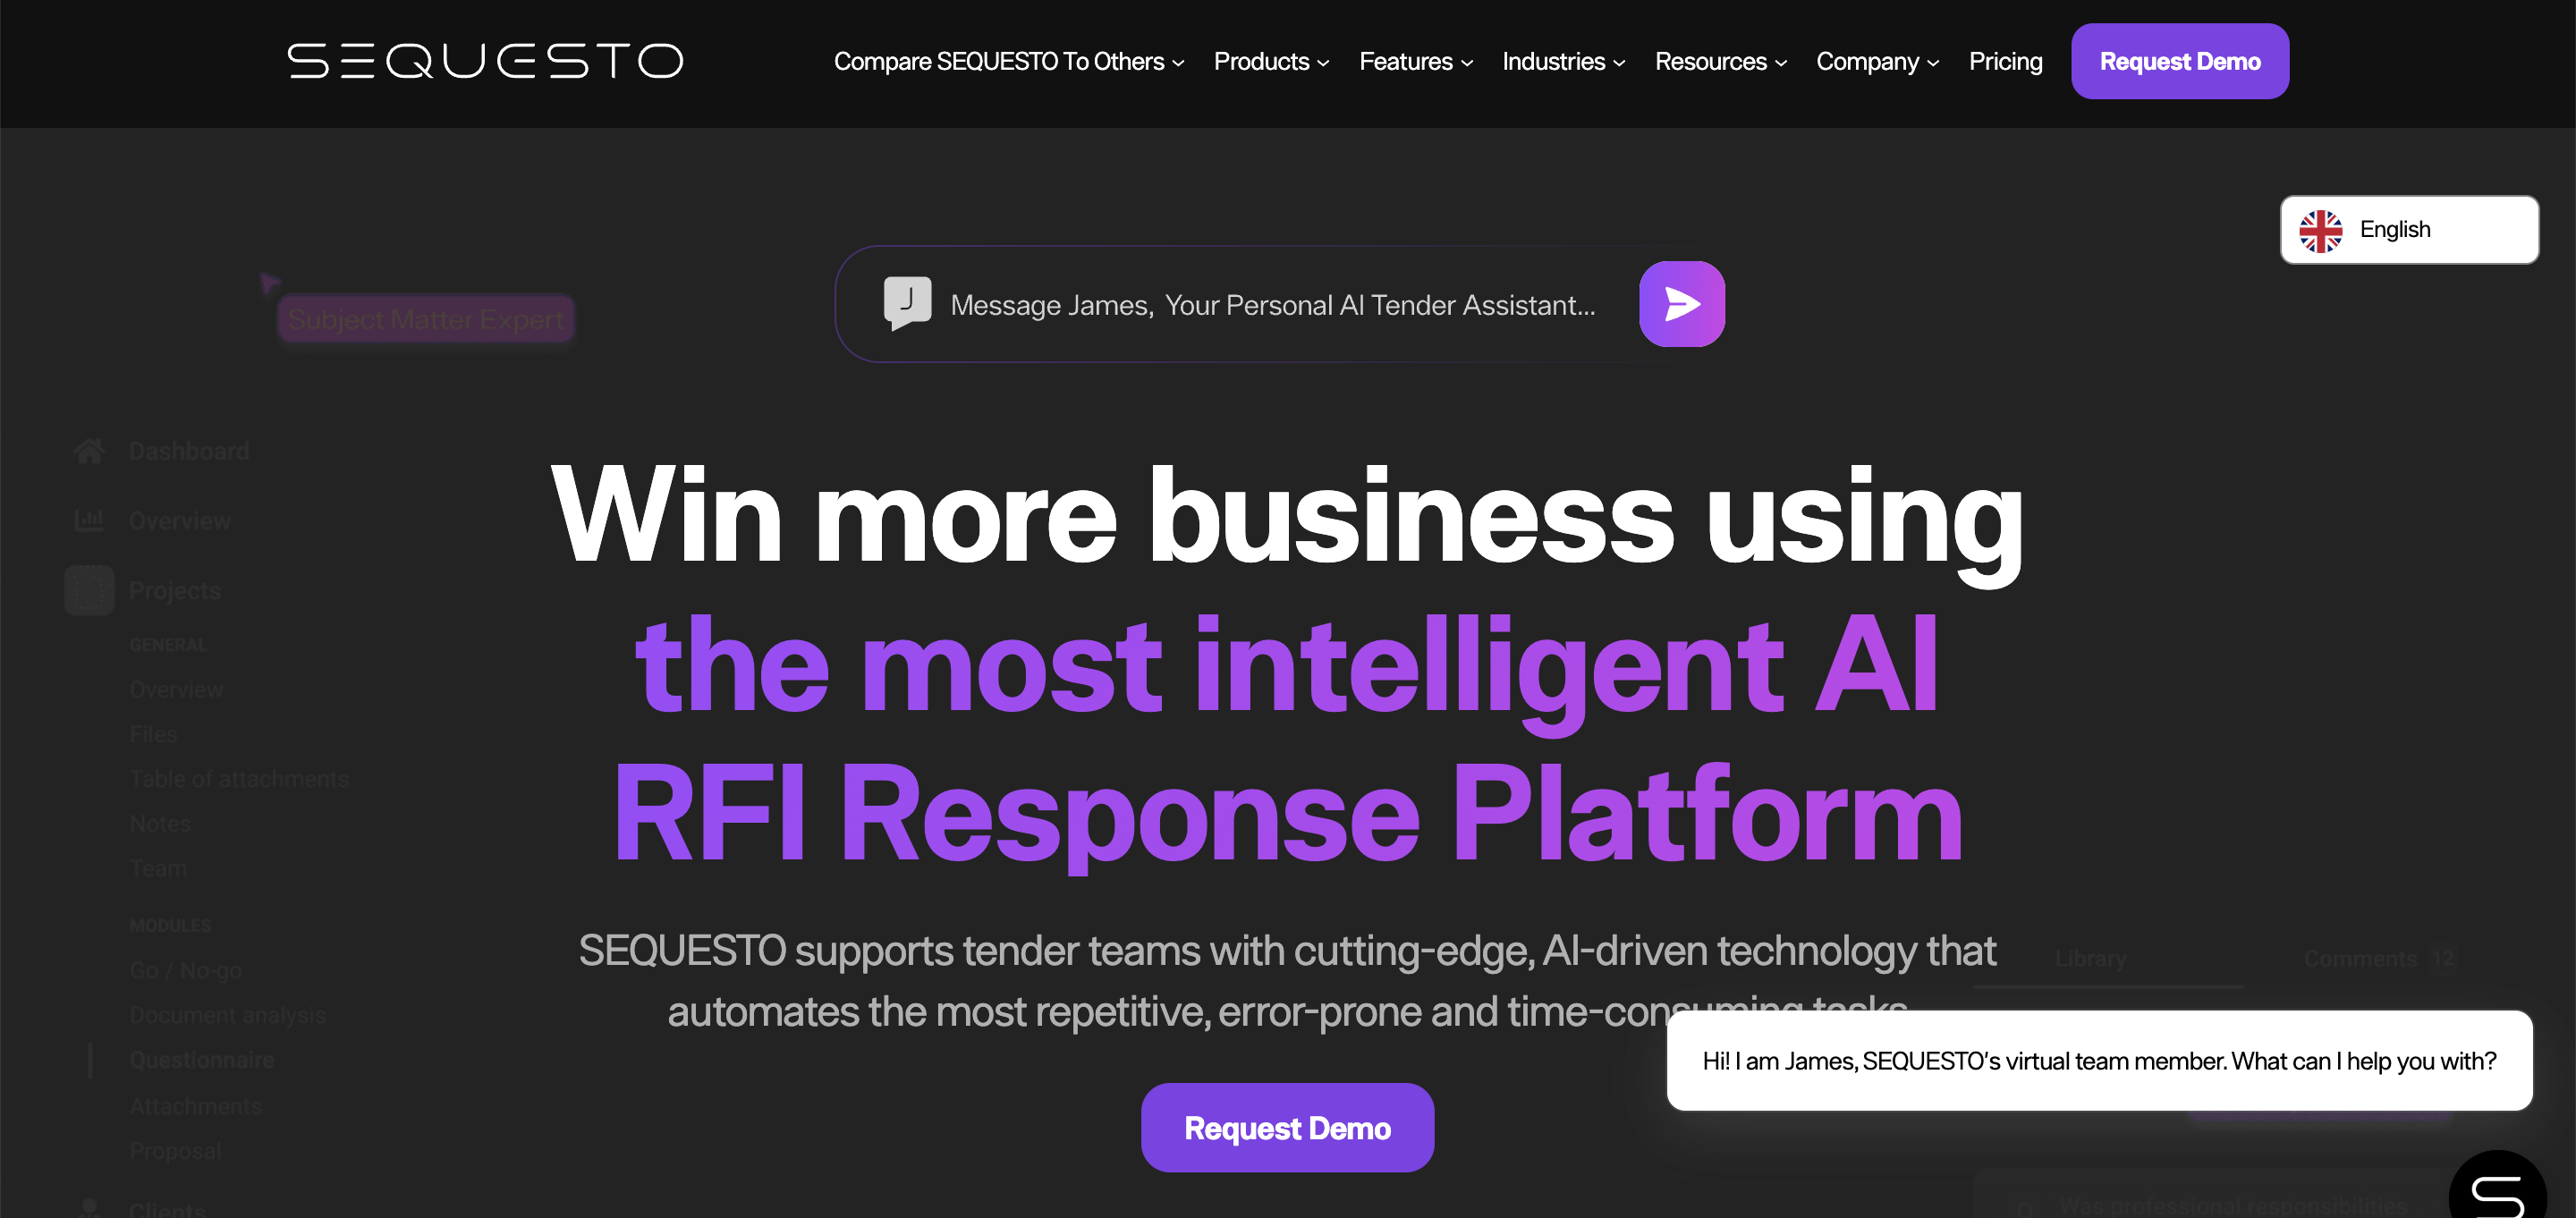
Task: Open the Company menu
Action: click(1877, 62)
